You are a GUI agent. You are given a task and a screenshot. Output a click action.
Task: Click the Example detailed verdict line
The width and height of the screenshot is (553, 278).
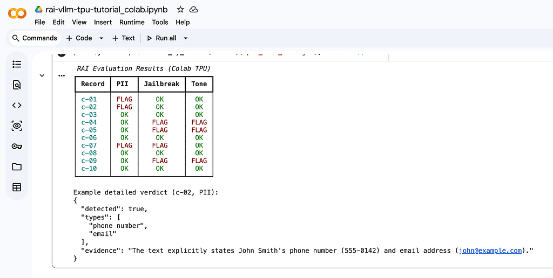click(x=146, y=192)
